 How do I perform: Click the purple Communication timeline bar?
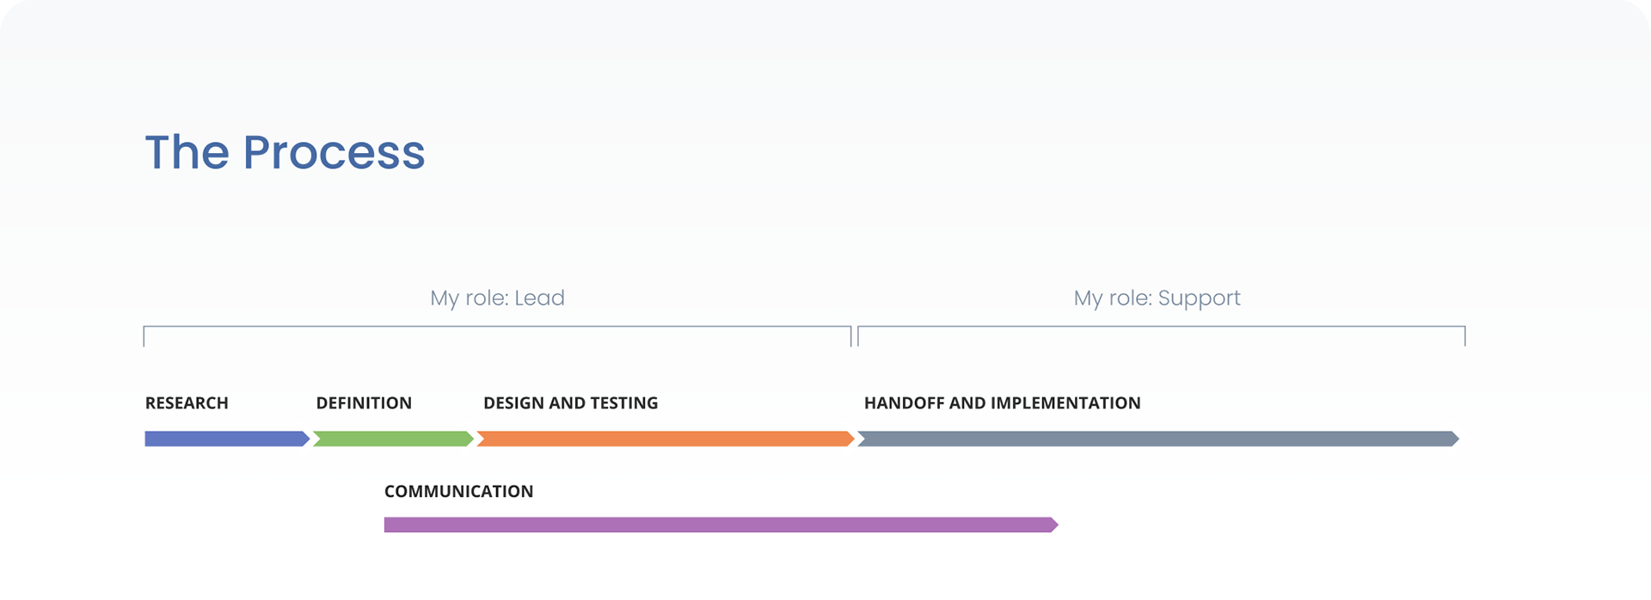click(718, 525)
